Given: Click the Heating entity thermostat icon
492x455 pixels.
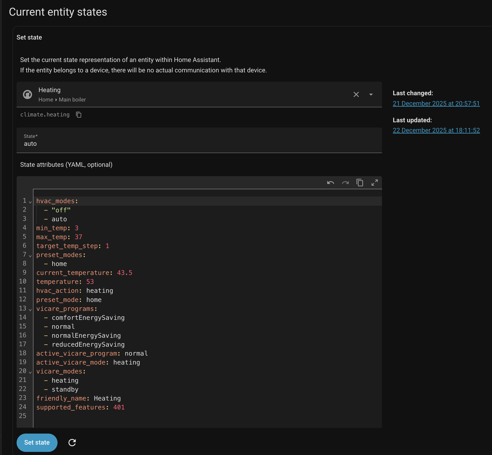Looking at the screenshot, I should tap(28, 95).
